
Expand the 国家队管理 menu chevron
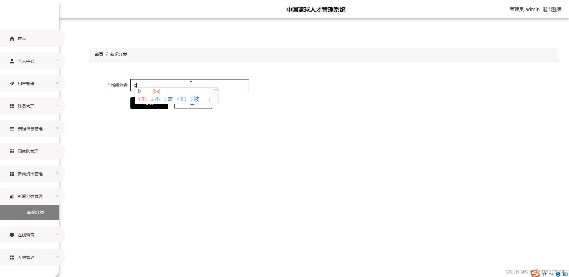point(57,151)
